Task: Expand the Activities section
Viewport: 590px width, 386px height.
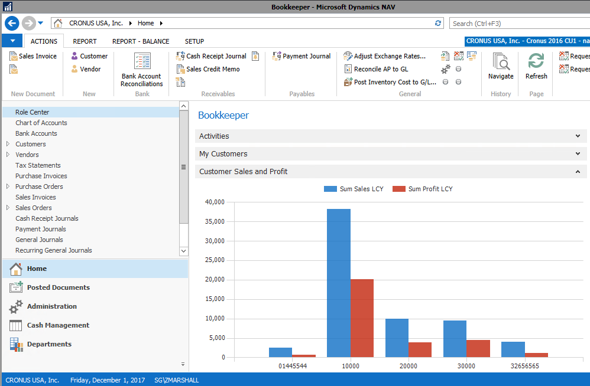Action: click(x=577, y=136)
